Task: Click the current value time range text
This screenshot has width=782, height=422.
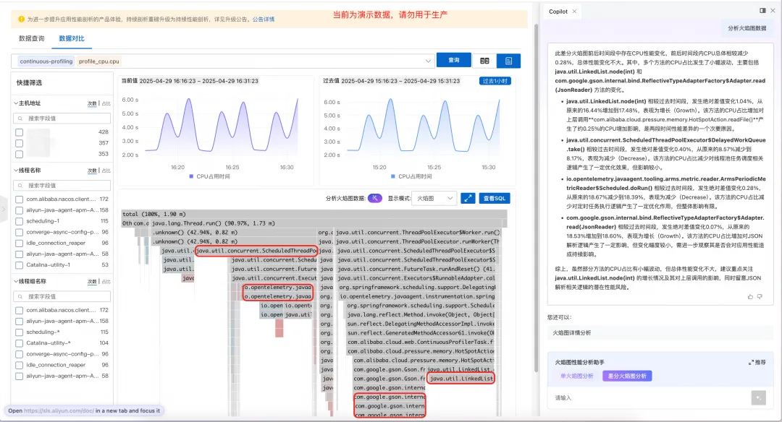Action: [198, 81]
